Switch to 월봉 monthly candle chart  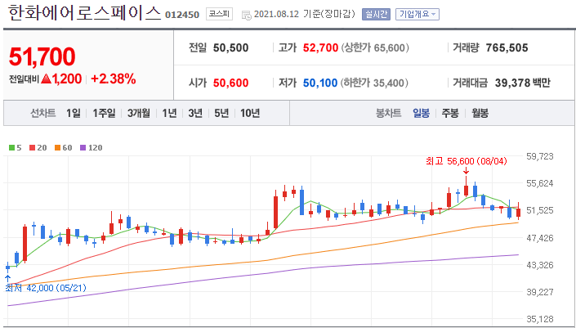pos(480,113)
